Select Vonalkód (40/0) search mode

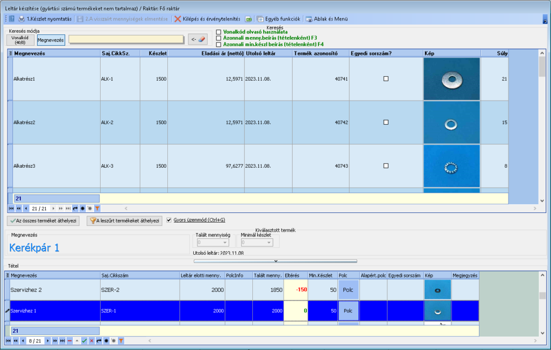(x=20, y=40)
